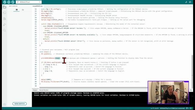Image resolution: width=195 pixels, height=110 pixels.
Task: Open the notifications icon in status bar
Action: click(187, 108)
